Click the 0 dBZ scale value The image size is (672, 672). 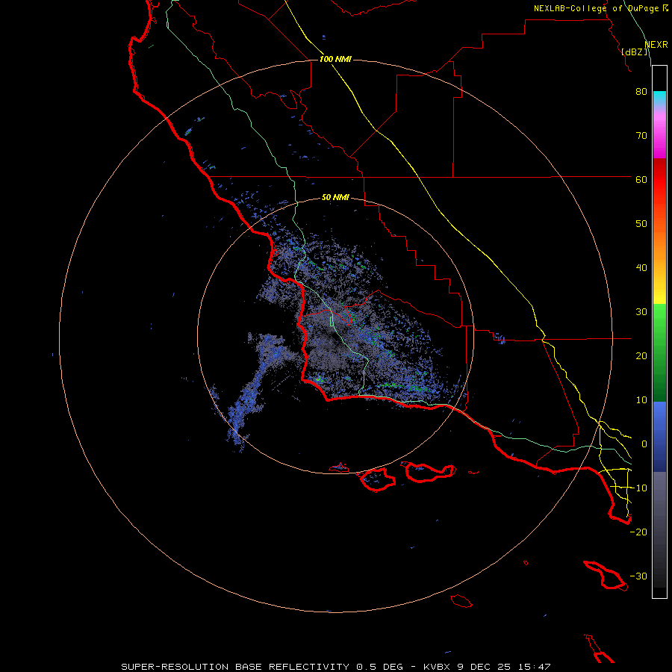pos(644,444)
